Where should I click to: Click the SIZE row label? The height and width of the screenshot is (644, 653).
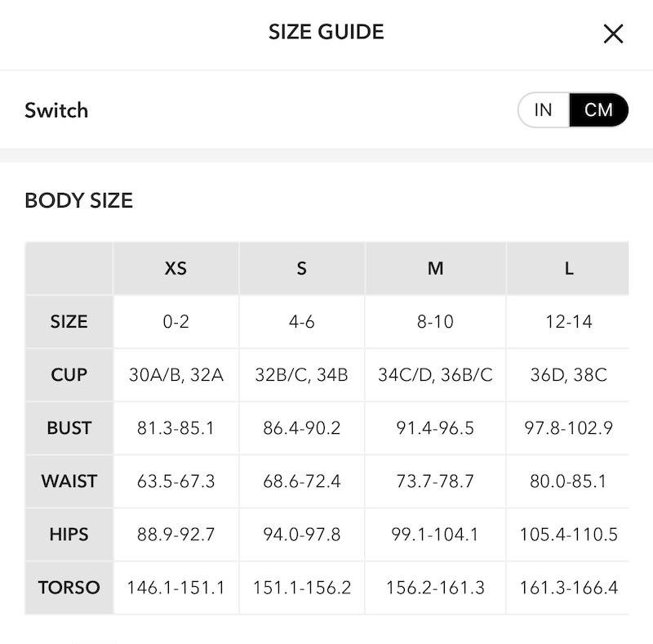[x=69, y=321]
